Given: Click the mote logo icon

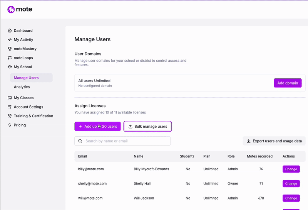Looking at the screenshot, I should pyautogui.click(x=11, y=9).
